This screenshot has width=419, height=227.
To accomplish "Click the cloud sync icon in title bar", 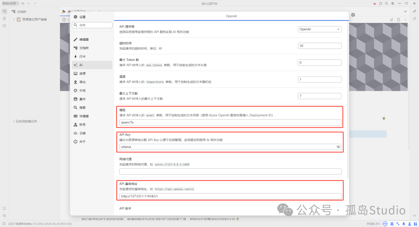I will [x=23, y=3].
